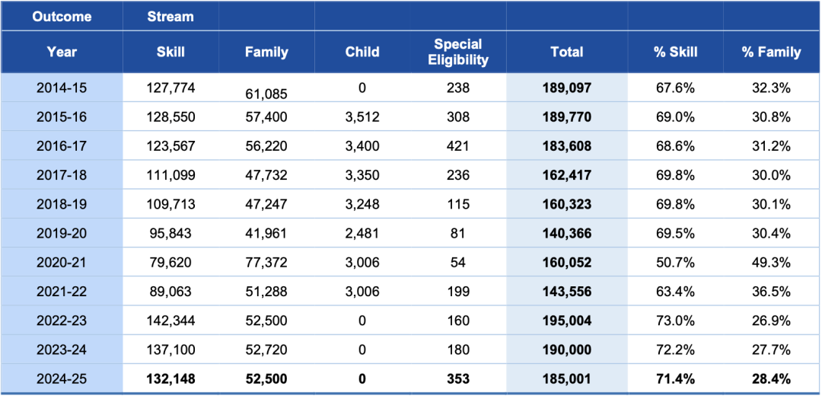Screen dimensions: 822x396
Task: Select the 2014-15 year row label
Action: pos(62,88)
